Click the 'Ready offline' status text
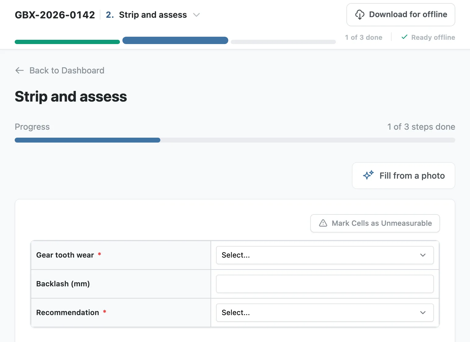Viewport: 470px width, 342px height. (433, 37)
